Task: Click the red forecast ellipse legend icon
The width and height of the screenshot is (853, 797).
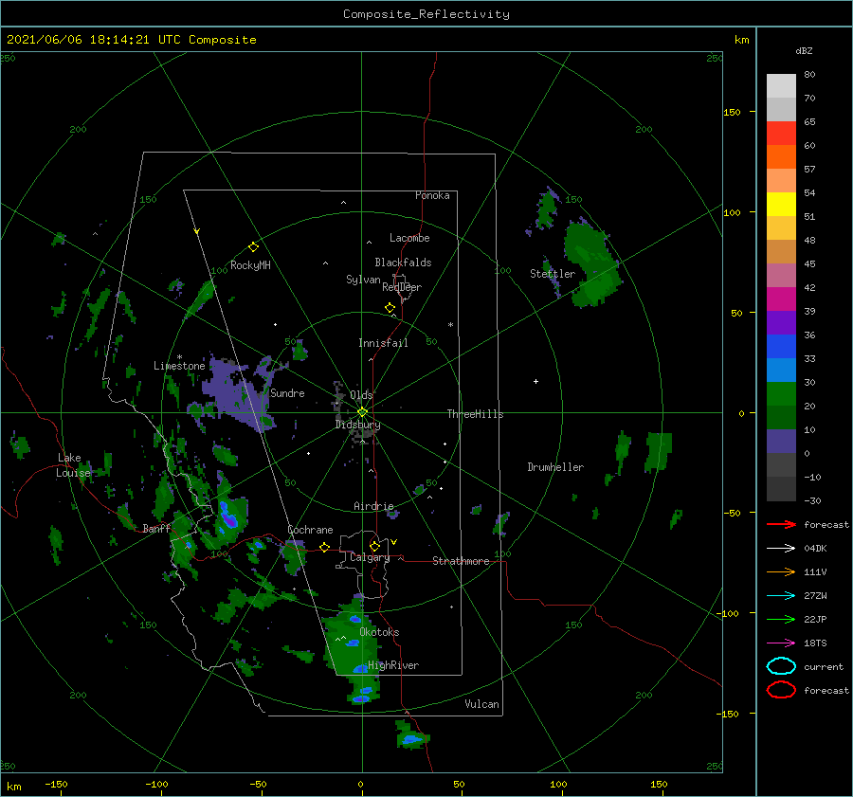Action: (781, 690)
